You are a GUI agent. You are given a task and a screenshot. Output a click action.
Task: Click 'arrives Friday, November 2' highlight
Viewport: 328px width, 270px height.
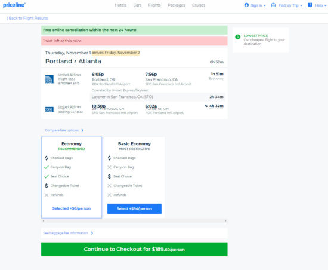click(116, 53)
